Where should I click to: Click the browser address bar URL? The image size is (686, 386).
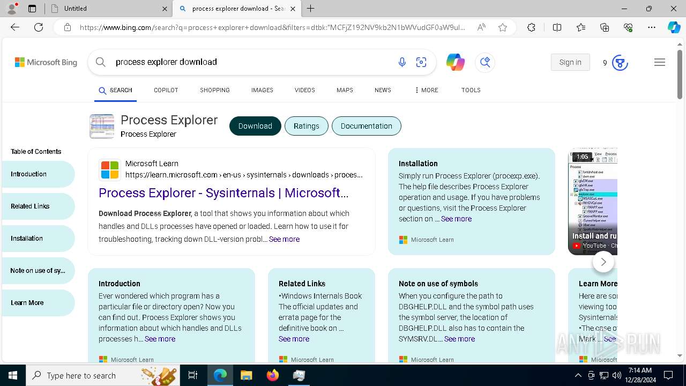[272, 27]
